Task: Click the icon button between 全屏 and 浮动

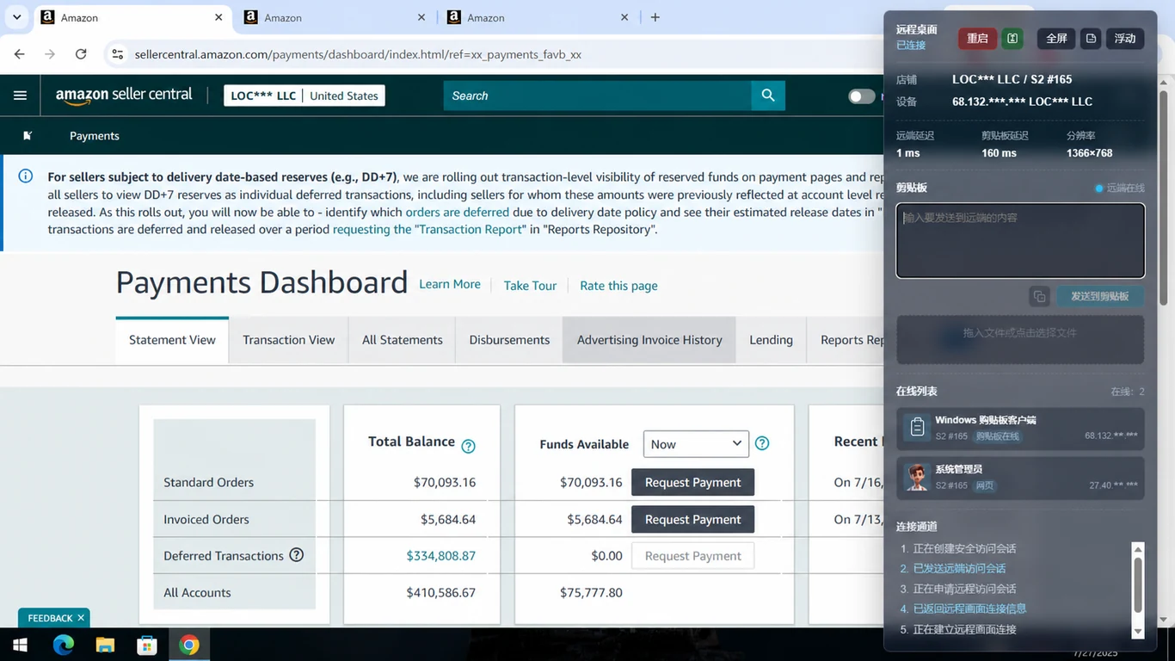Action: tap(1091, 39)
